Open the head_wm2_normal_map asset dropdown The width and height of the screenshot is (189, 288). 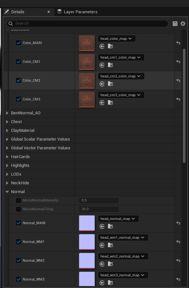pyautogui.click(x=123, y=256)
